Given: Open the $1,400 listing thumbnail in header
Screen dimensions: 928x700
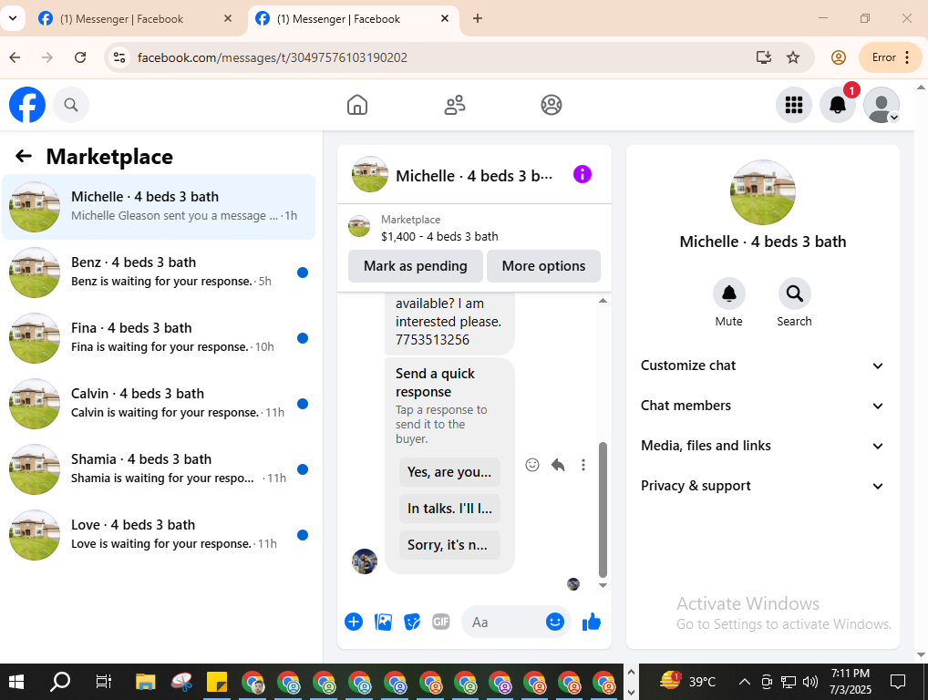Looking at the screenshot, I should tap(358, 226).
